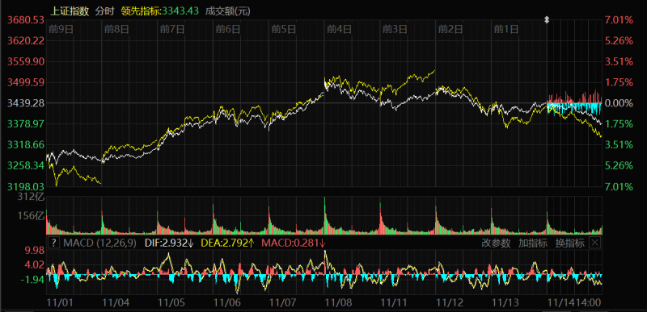Click the 领先指标:3343.43 label
The width and height of the screenshot is (647, 312).
pos(159,11)
